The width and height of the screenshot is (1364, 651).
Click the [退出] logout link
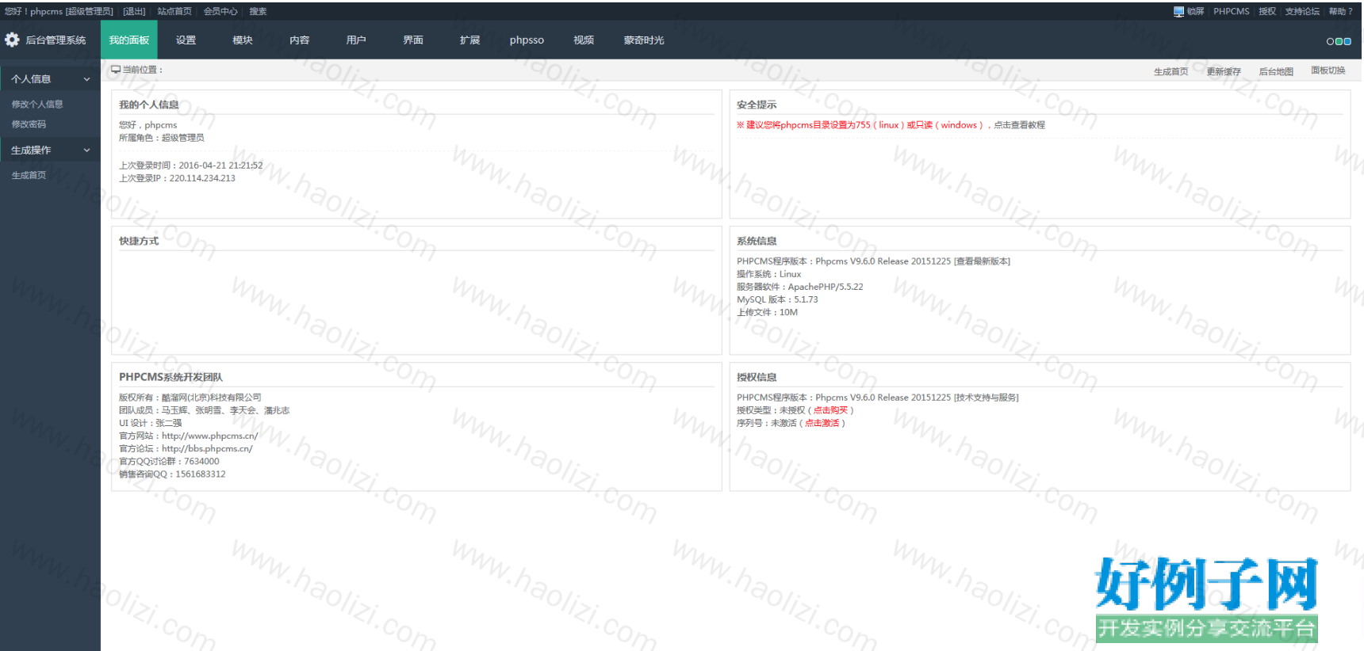click(134, 11)
